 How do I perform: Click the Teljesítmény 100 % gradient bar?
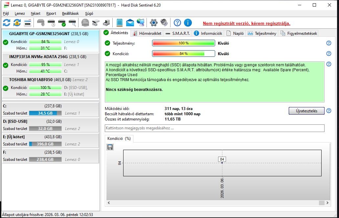pyautogui.click(x=184, y=43)
